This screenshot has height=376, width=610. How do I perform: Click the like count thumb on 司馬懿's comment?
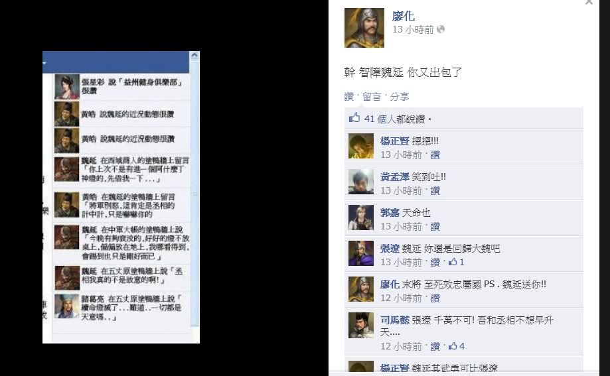coord(453,346)
